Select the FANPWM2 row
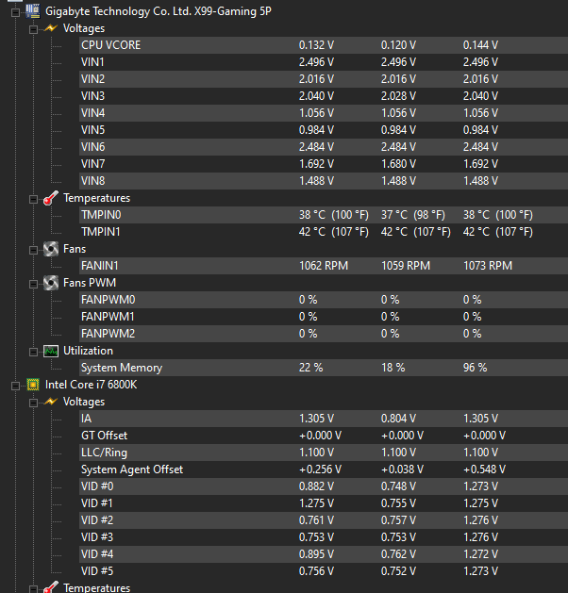568x593 pixels. point(324,334)
